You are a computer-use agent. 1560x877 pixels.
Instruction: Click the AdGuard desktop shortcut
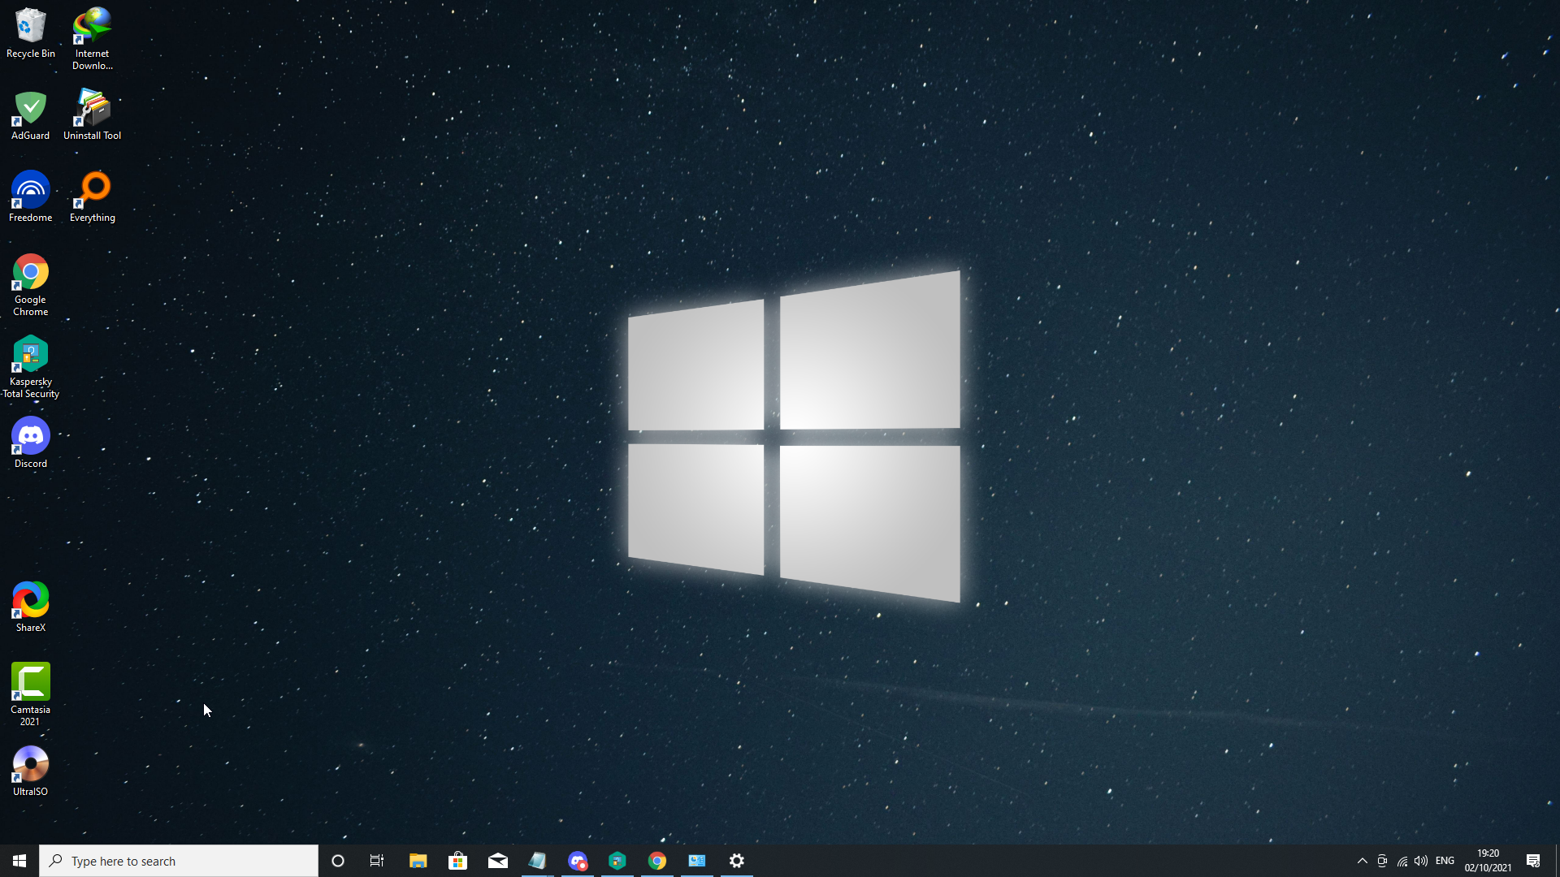(x=30, y=114)
